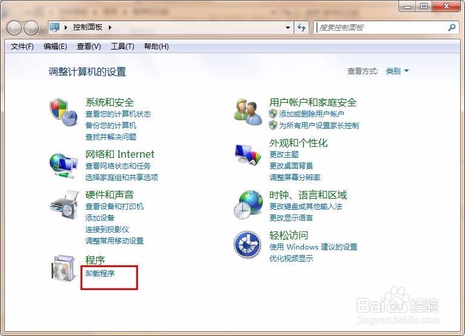Click the control panel icon in address bar
Image resolution: width=465 pixels, height=336 pixels.
coord(54,27)
